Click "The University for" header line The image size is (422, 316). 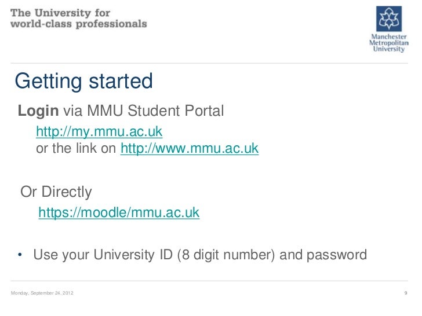(x=61, y=13)
